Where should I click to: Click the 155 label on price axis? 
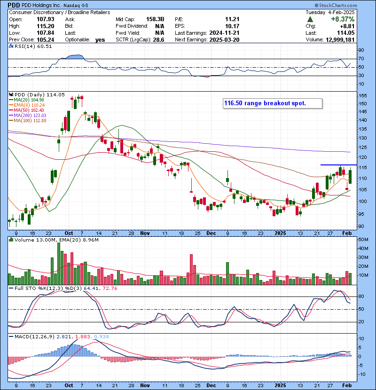point(363,96)
